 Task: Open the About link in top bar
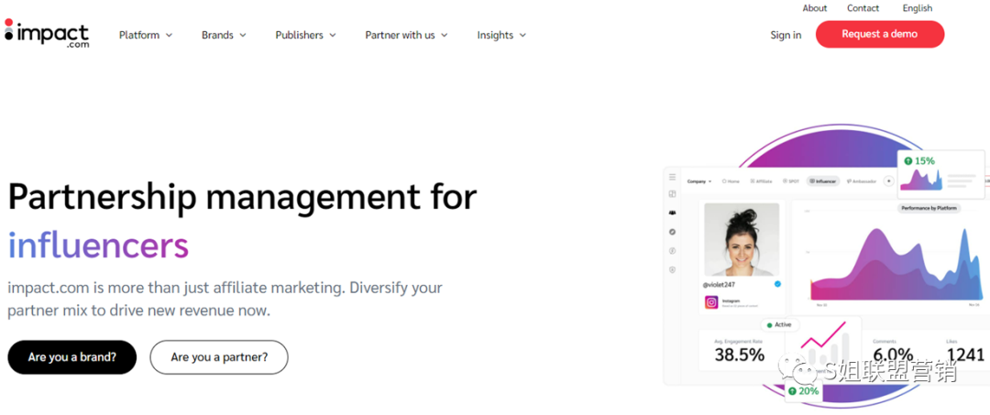(x=815, y=8)
